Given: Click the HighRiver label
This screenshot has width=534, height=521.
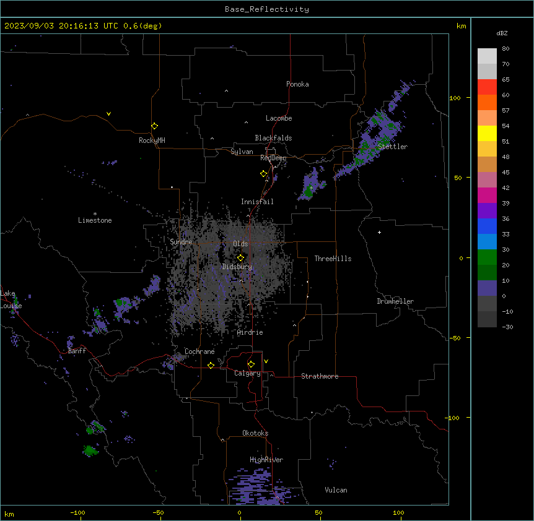Looking at the screenshot, I should (x=266, y=460).
